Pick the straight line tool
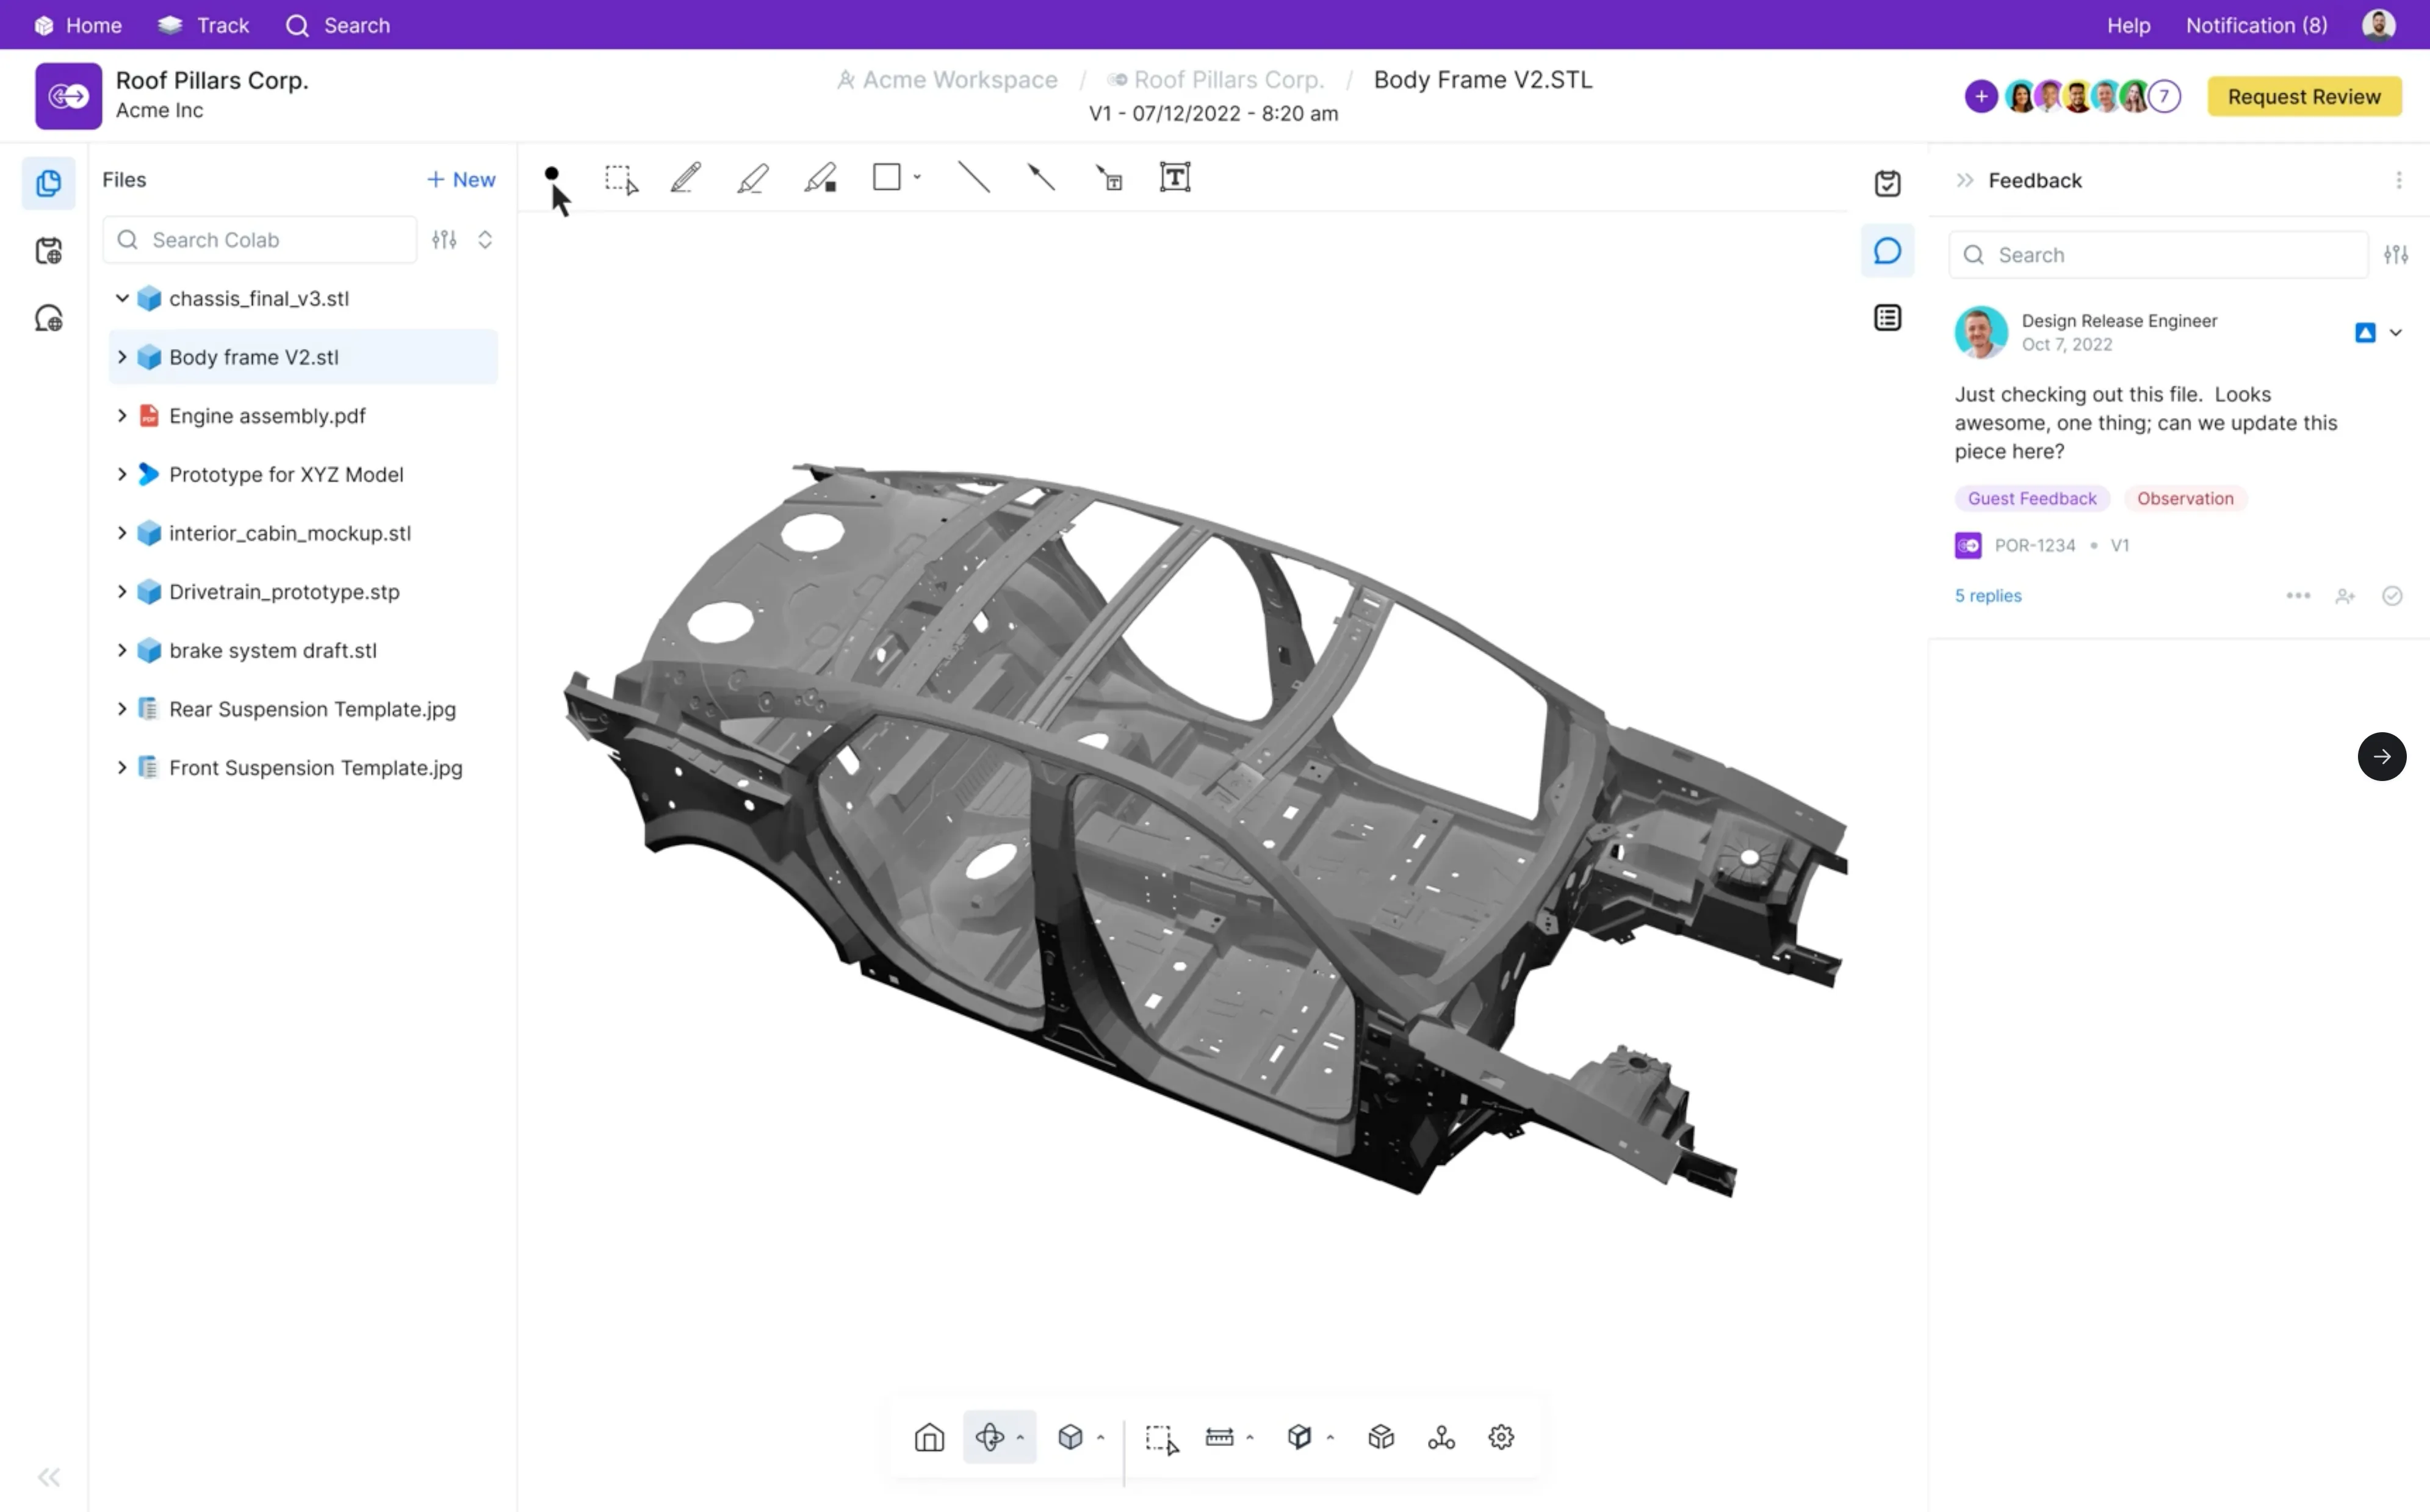The height and width of the screenshot is (1512, 2430). [x=974, y=178]
